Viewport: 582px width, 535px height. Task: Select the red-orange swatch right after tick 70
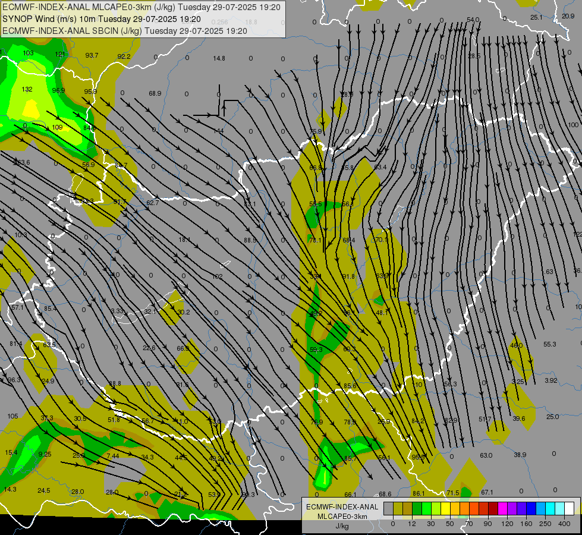(x=474, y=509)
